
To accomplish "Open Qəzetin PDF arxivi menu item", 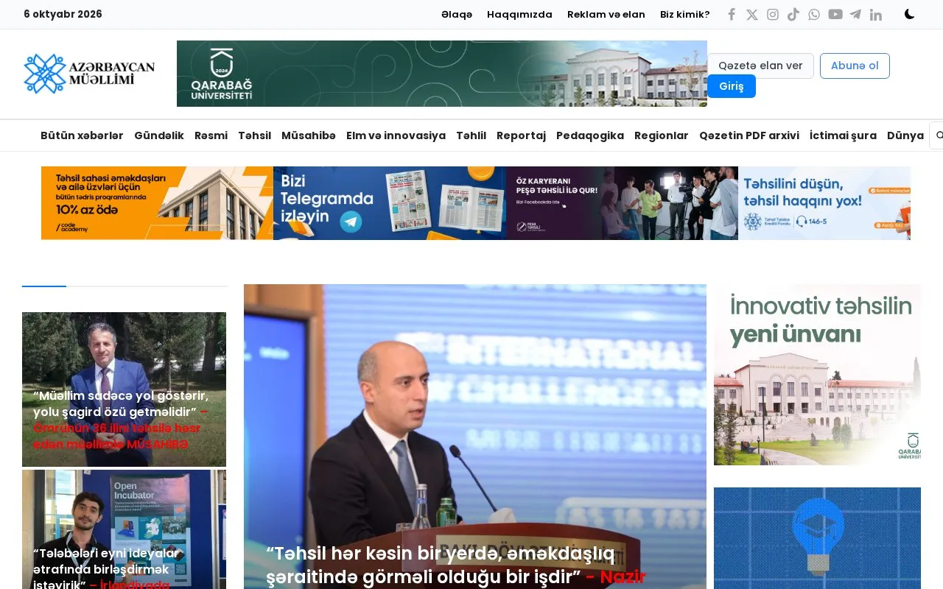I will pos(749,135).
